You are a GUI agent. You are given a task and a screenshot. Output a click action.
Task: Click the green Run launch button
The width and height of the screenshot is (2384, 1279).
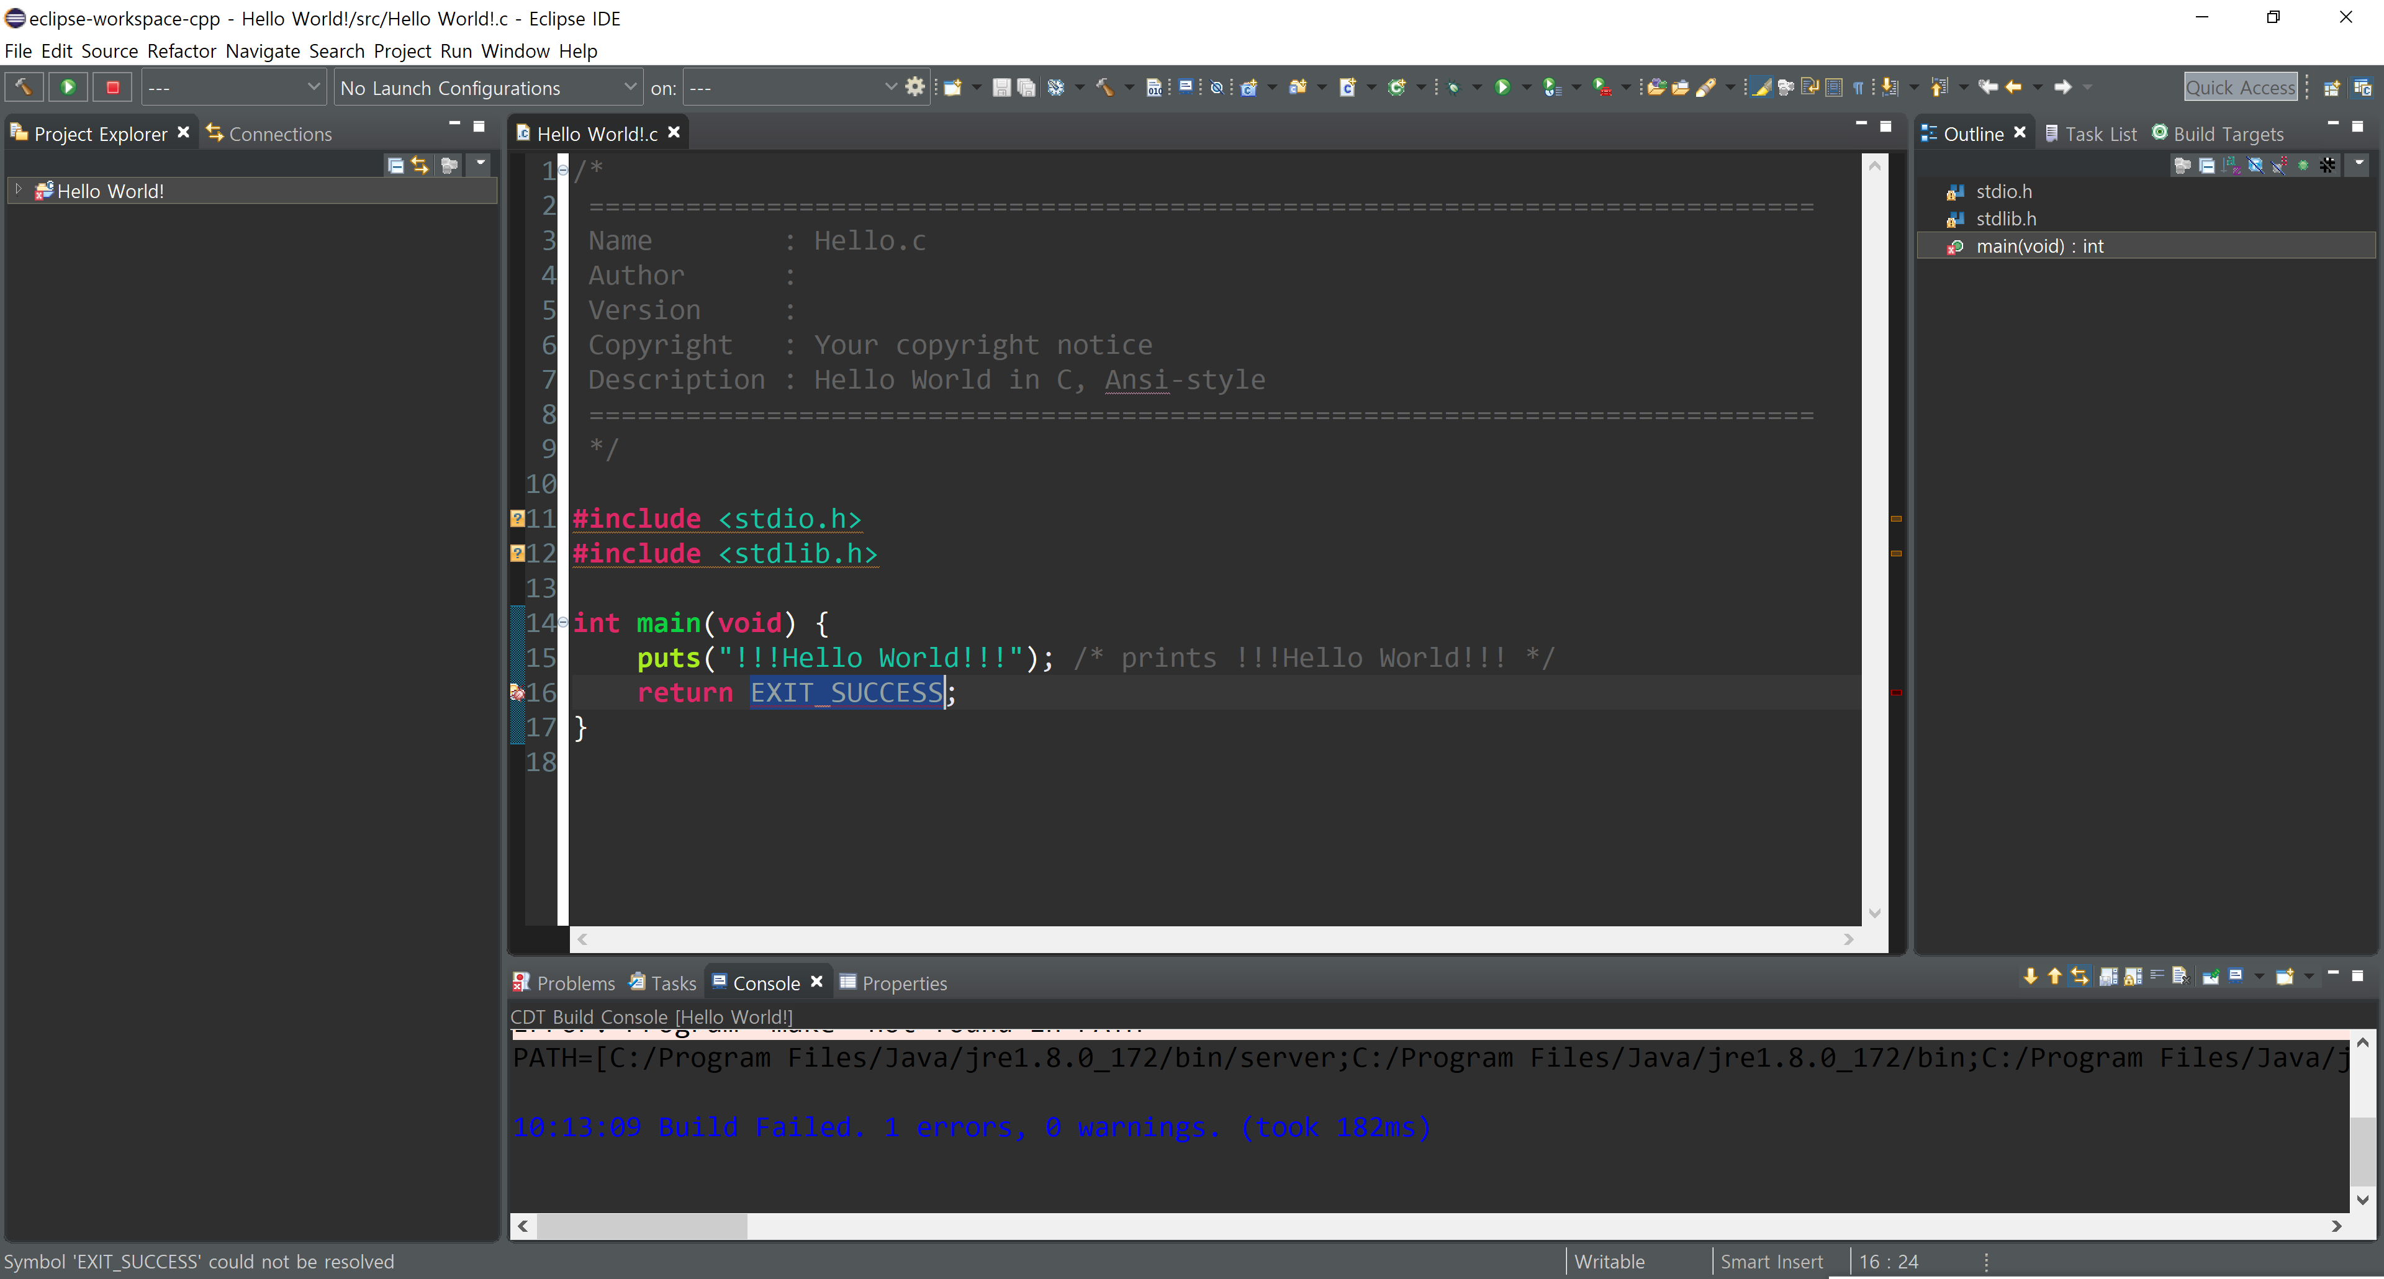point(68,87)
